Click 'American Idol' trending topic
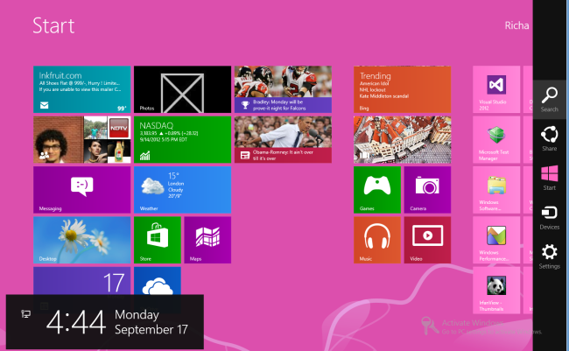This screenshot has height=351, width=569. pyautogui.click(x=375, y=83)
